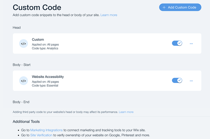Follow the Site Verification link
The height and width of the screenshot is (139, 210).
point(41,135)
